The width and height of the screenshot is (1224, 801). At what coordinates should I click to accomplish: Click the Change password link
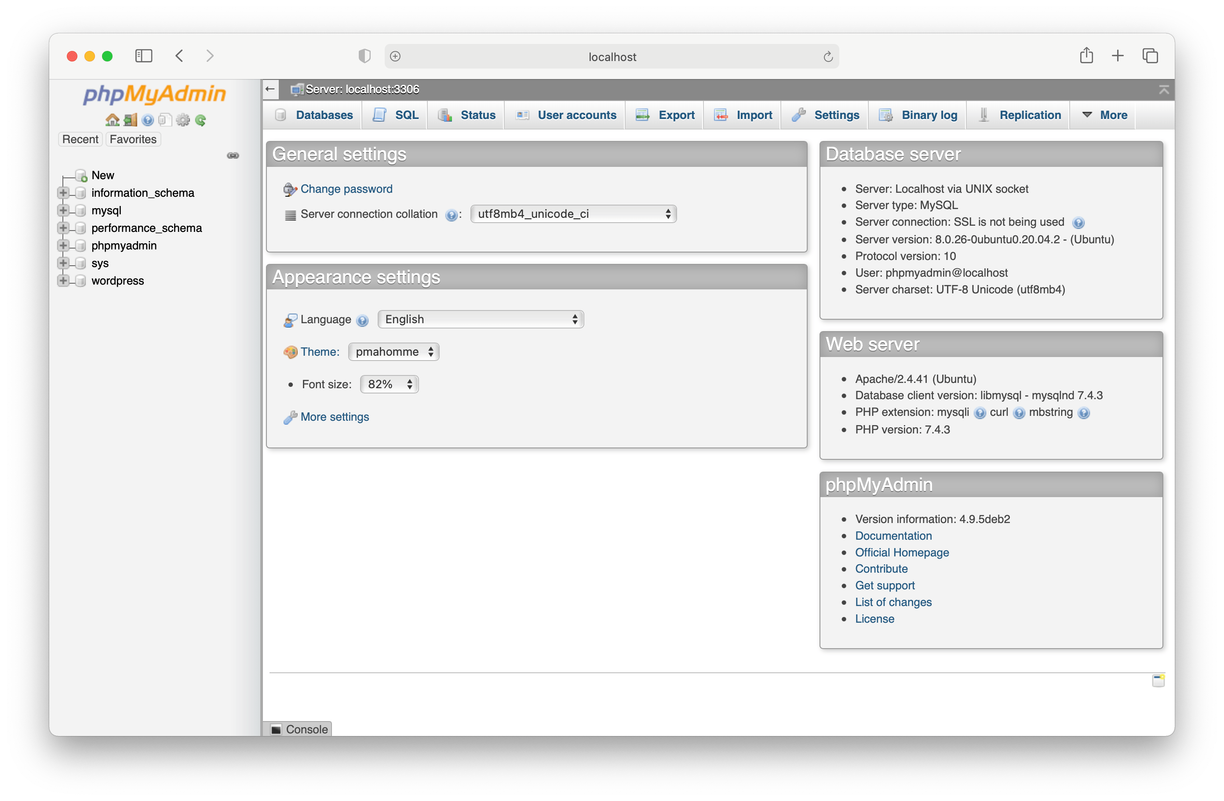[346, 188]
